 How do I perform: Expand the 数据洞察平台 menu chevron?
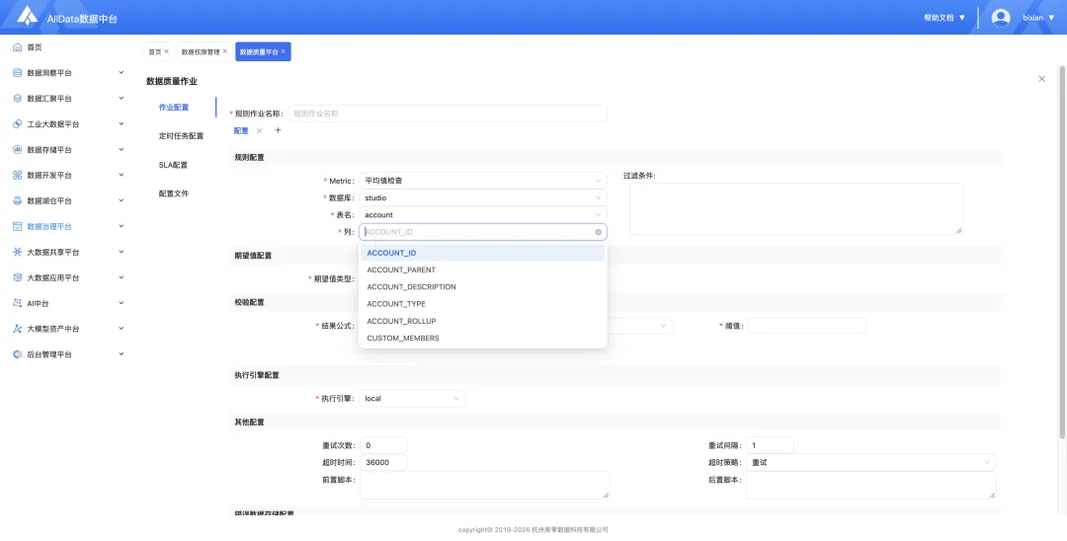[x=122, y=72]
